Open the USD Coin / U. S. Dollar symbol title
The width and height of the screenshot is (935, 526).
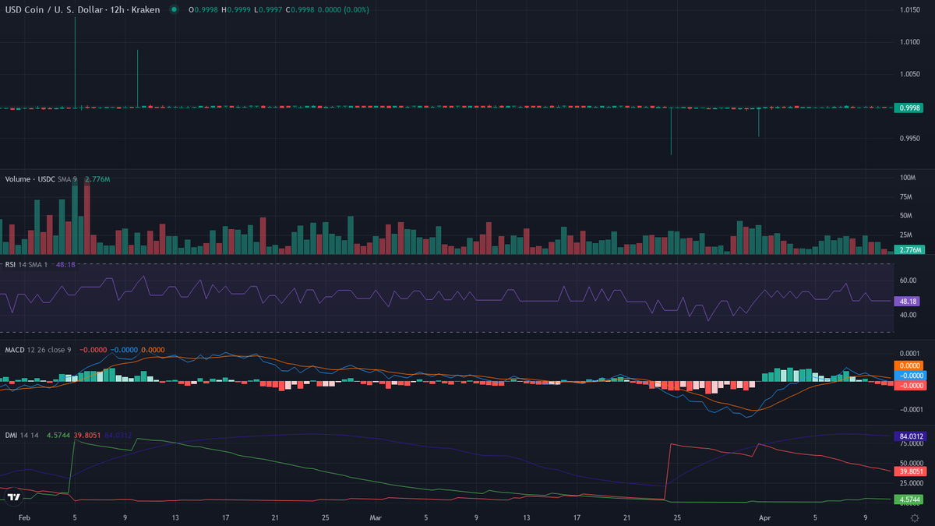click(82, 9)
